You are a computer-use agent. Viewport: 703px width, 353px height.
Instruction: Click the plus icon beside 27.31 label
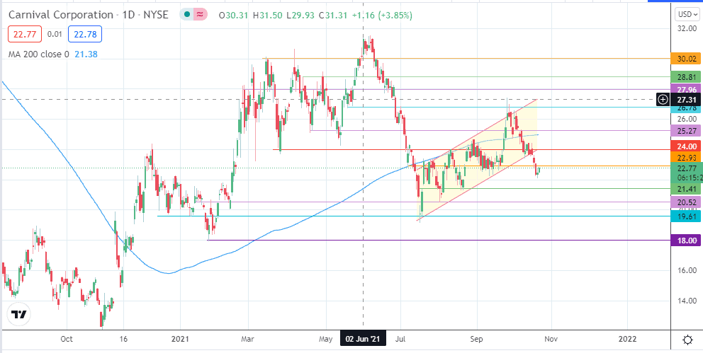click(x=663, y=99)
